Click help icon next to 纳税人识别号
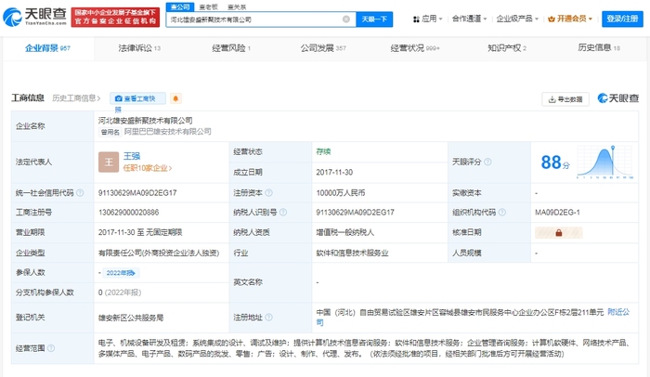650x377 pixels. pos(283,213)
